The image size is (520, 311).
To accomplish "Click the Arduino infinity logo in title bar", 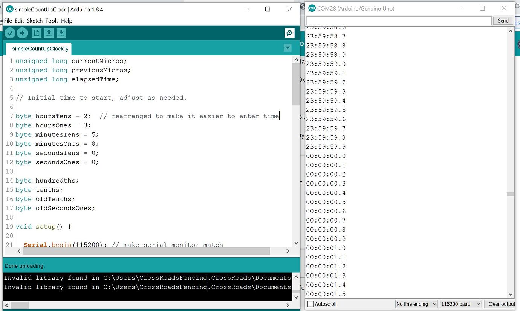I will click(9, 9).
